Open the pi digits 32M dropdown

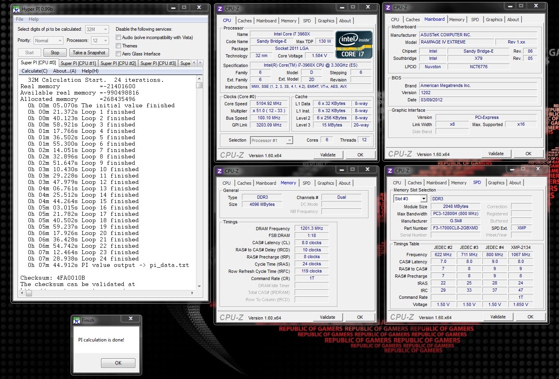click(x=97, y=29)
